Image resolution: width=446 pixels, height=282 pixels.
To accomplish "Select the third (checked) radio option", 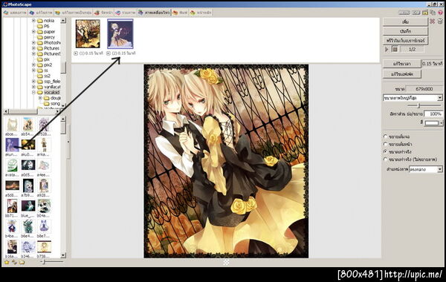I will point(385,151).
